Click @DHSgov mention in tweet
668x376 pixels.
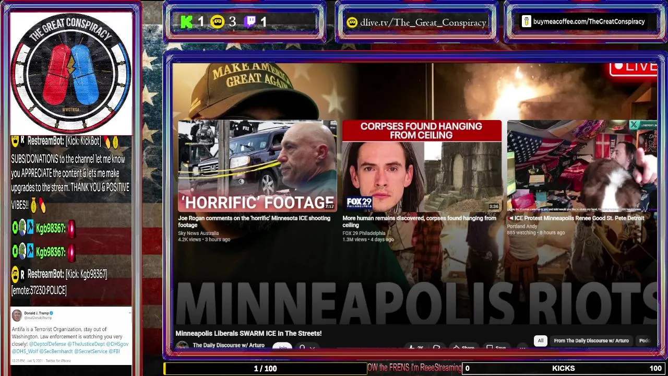[117, 344]
